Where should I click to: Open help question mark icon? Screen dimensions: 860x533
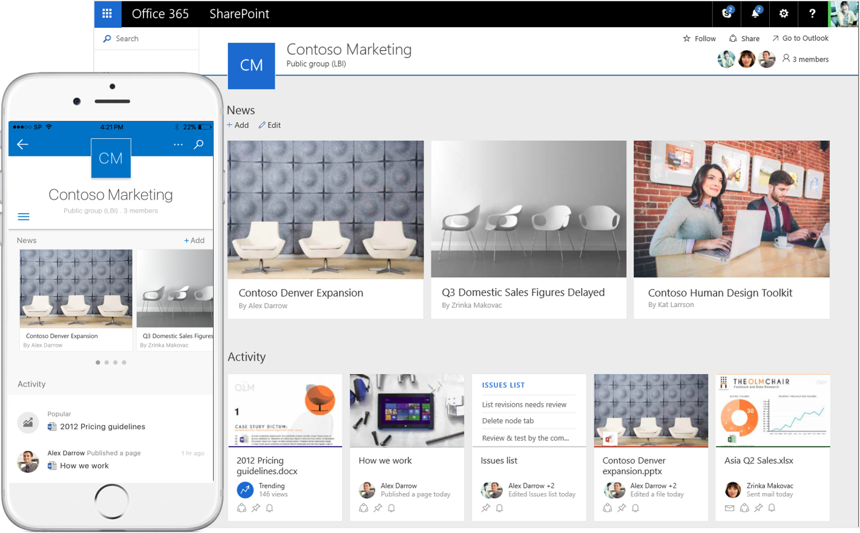[x=812, y=13]
